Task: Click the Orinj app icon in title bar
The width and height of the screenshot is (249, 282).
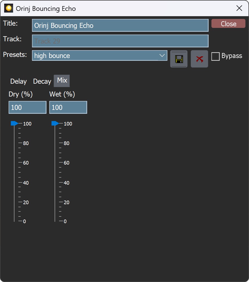Action: click(9, 8)
